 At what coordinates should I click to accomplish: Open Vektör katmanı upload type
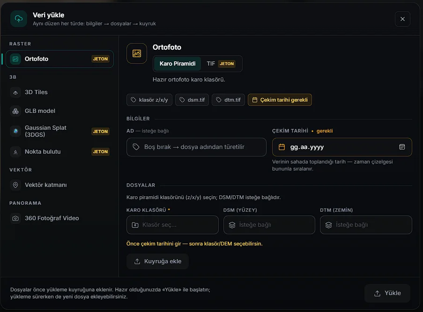(x=59, y=185)
